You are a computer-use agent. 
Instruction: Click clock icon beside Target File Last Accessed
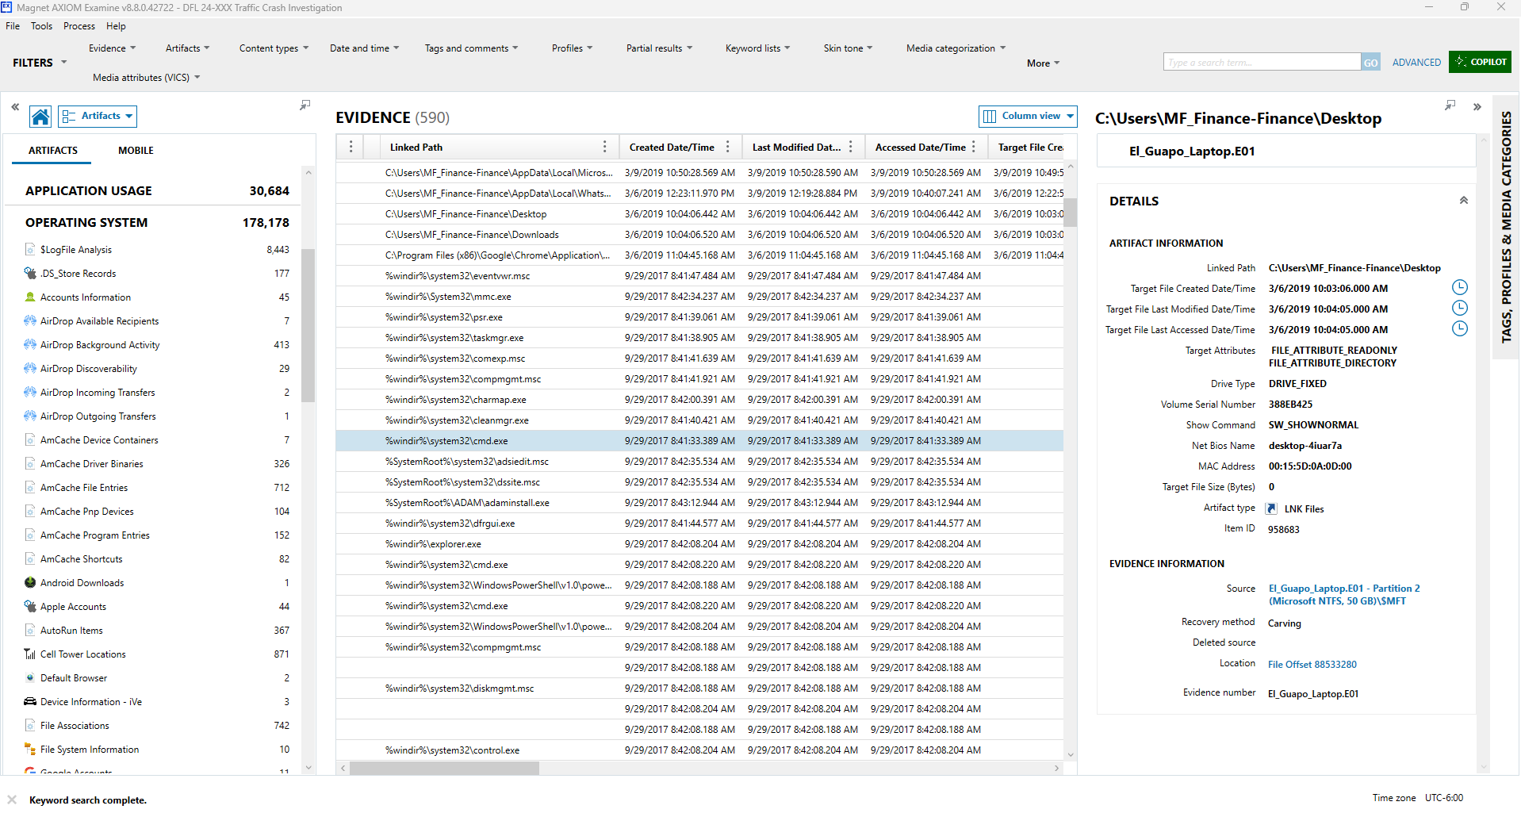1459,329
